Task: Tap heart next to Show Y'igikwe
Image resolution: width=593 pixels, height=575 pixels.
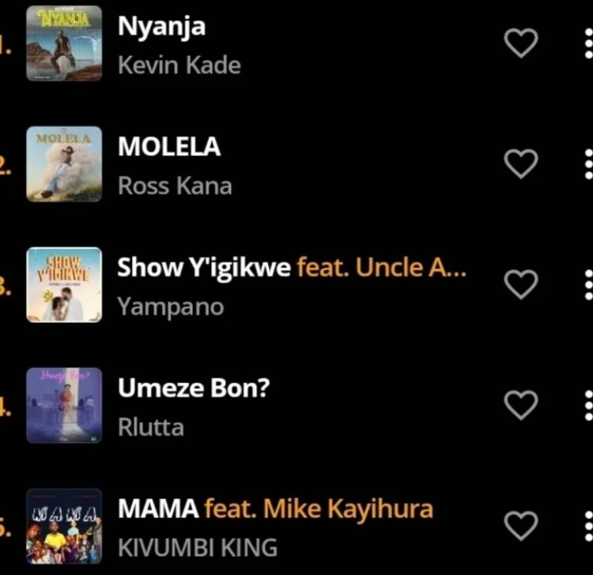Action: 520,284
